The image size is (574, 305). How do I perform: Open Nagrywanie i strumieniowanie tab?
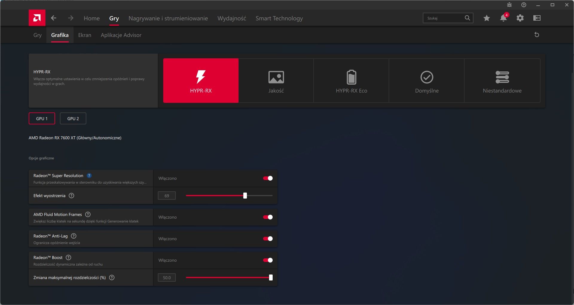tap(168, 18)
